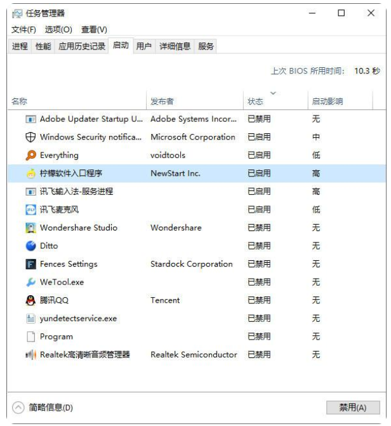Click the 柠檬软件入口程序 lemon icon
391x426 pixels.
point(30,173)
